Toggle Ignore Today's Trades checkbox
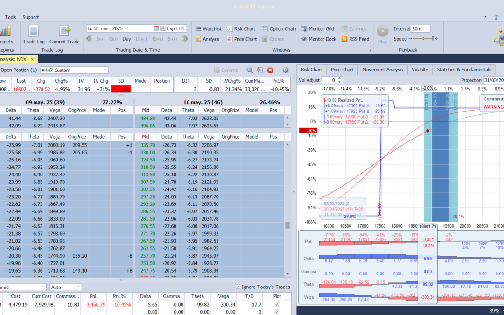Image resolution: width=504 pixels, height=315 pixels. (239, 287)
